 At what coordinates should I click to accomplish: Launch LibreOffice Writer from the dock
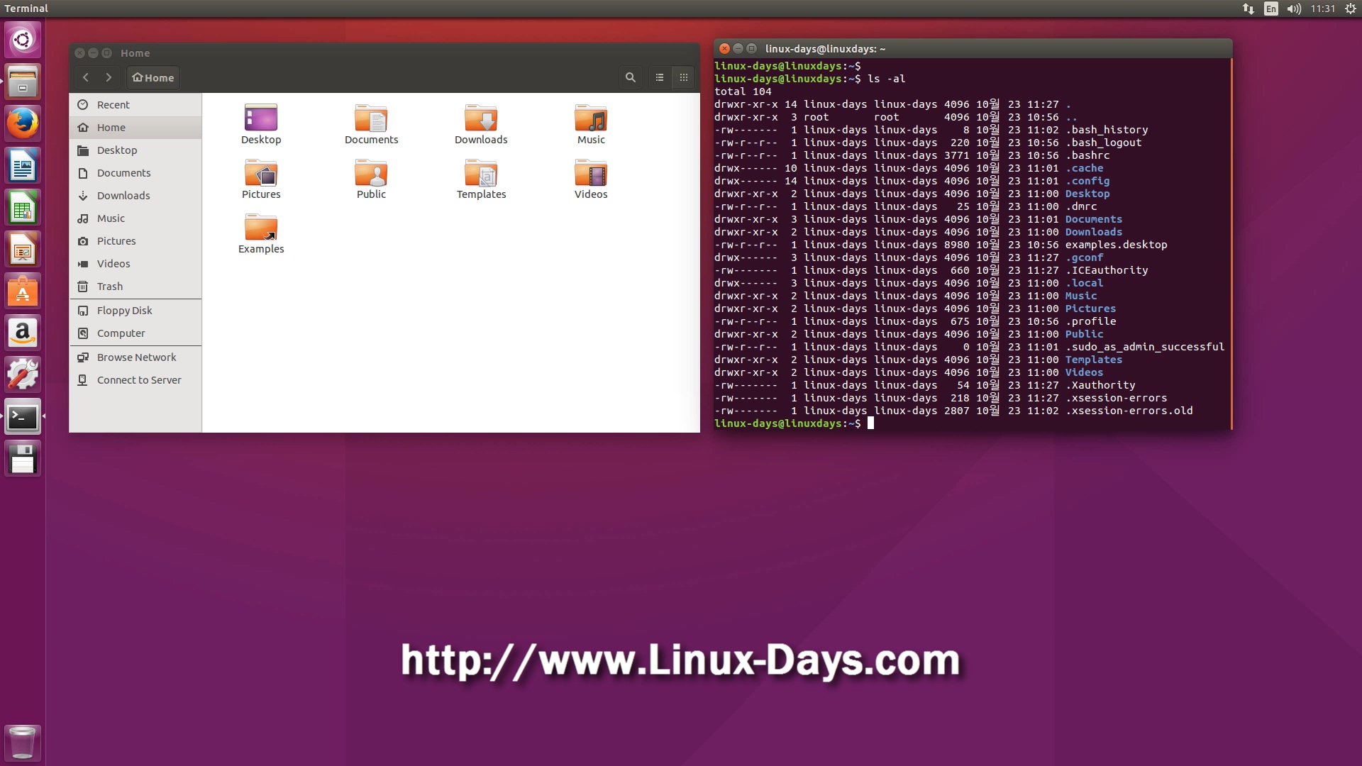(23, 165)
